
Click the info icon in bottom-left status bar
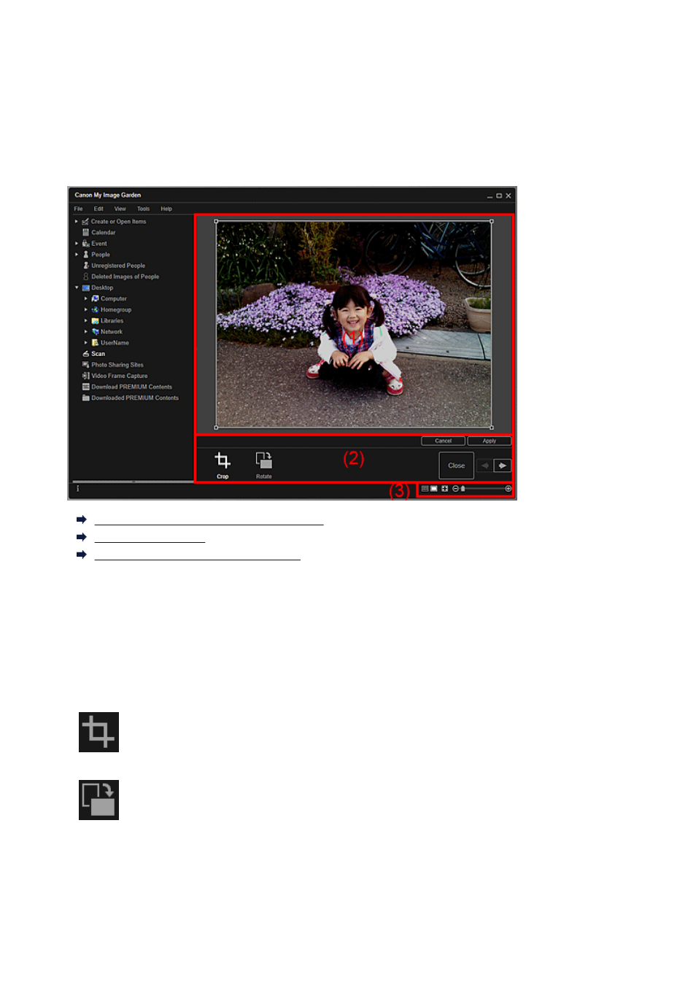[77, 489]
